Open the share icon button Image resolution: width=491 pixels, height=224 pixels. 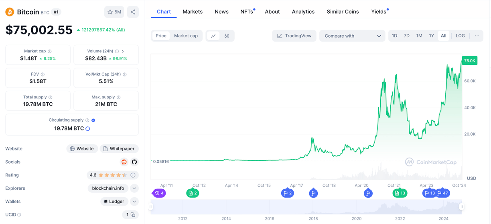click(133, 12)
